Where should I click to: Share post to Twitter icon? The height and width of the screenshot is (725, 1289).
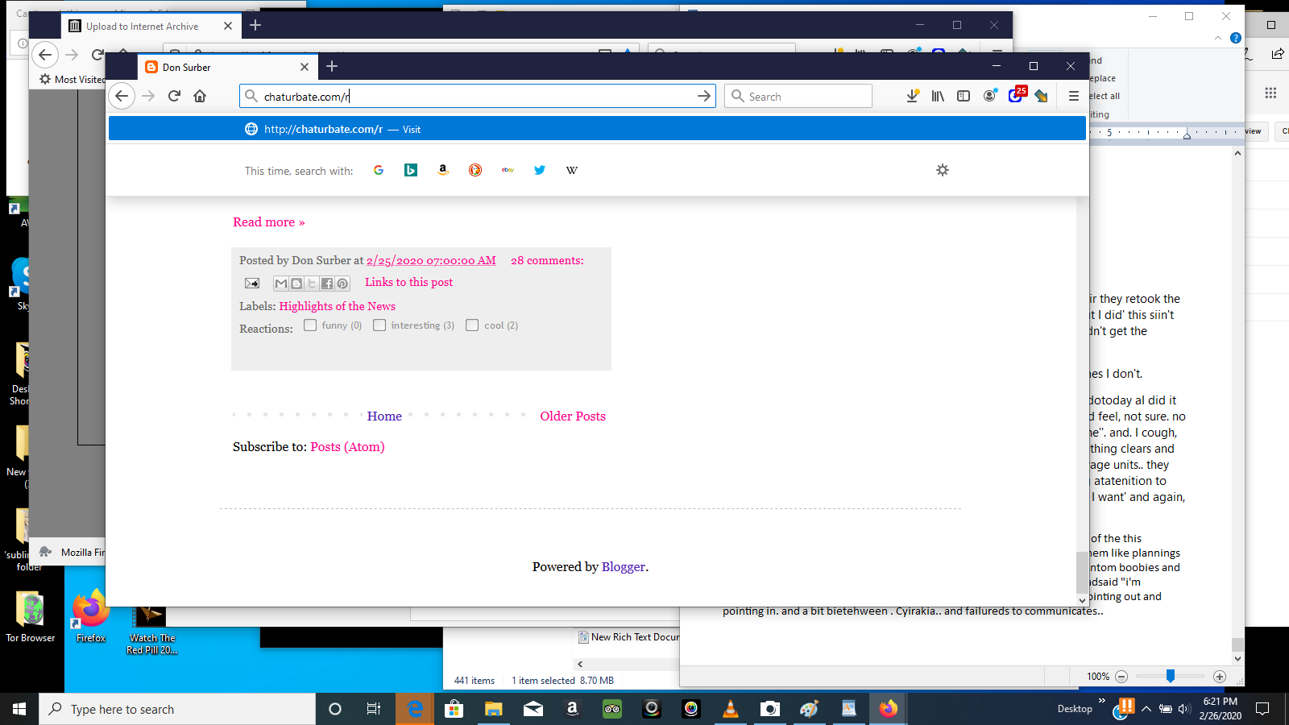pyautogui.click(x=312, y=283)
